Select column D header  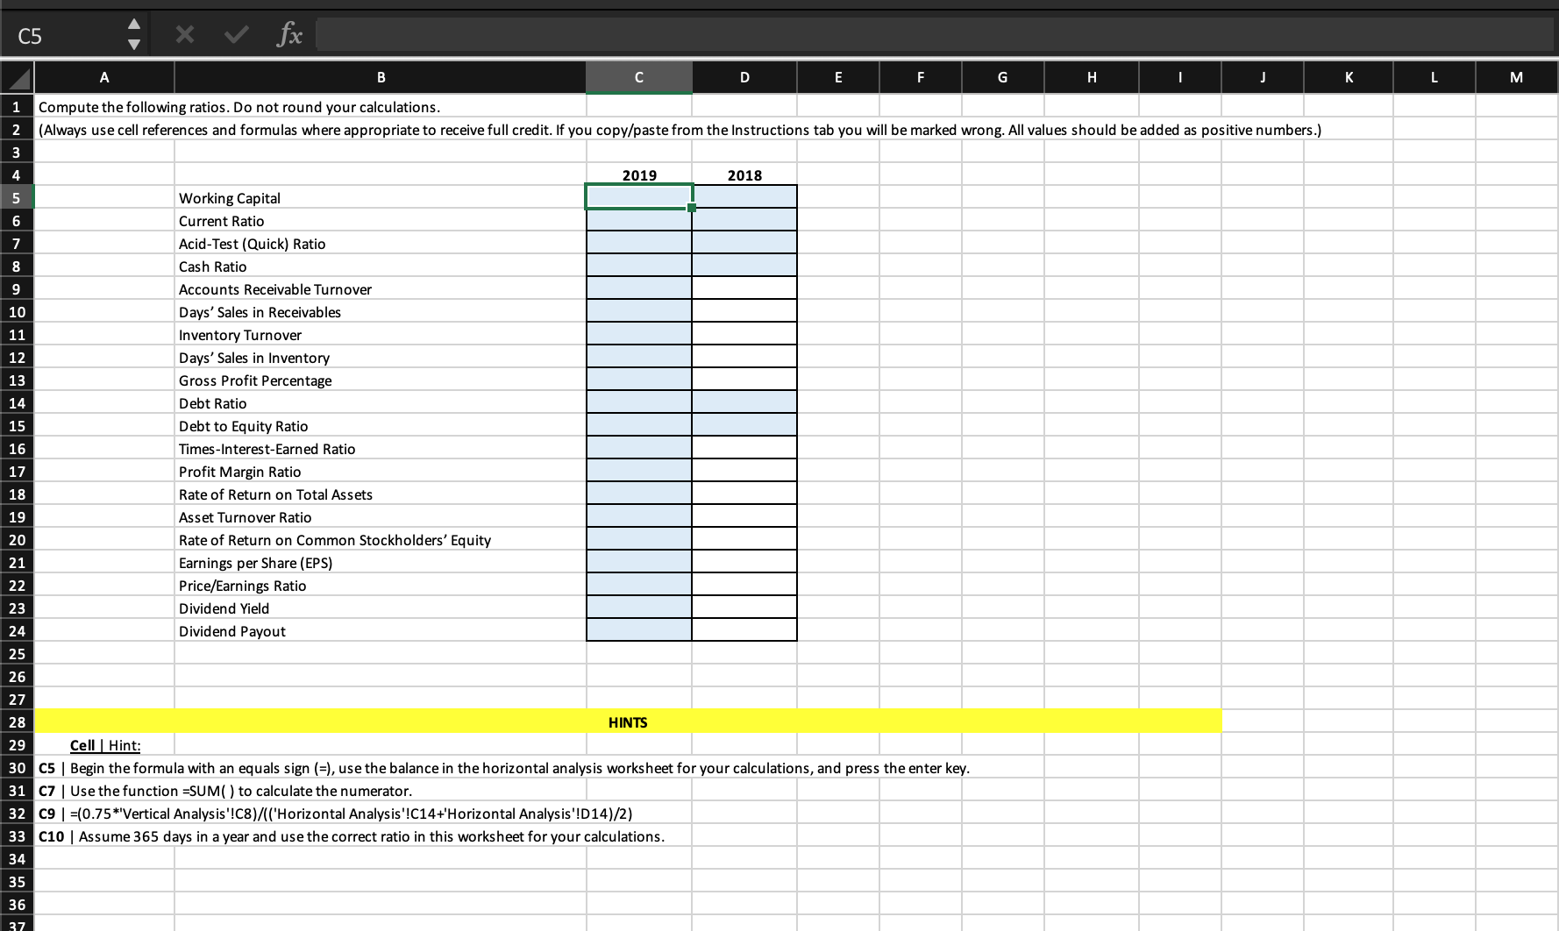[x=744, y=77]
